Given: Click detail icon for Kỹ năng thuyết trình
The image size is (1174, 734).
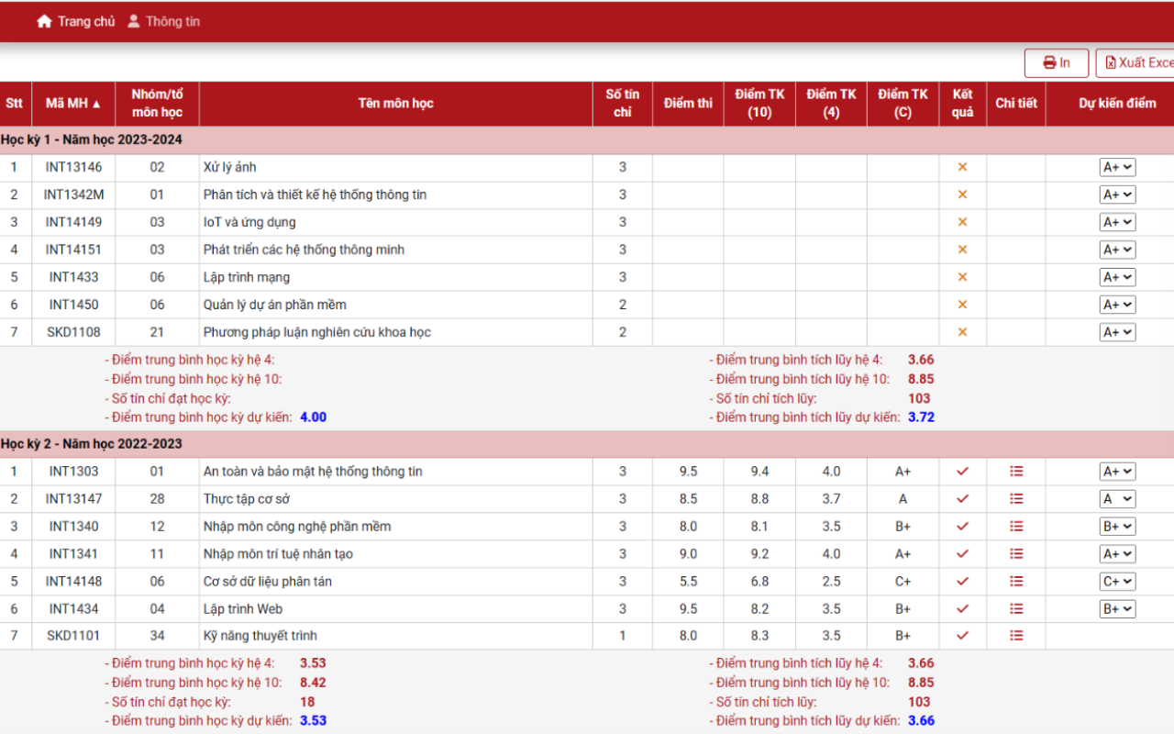Looking at the screenshot, I should click(1016, 636).
